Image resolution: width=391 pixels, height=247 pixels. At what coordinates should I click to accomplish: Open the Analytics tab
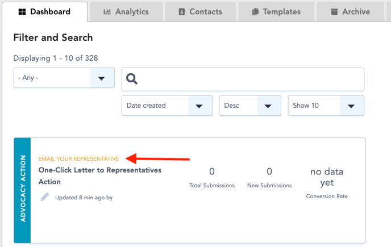(126, 12)
